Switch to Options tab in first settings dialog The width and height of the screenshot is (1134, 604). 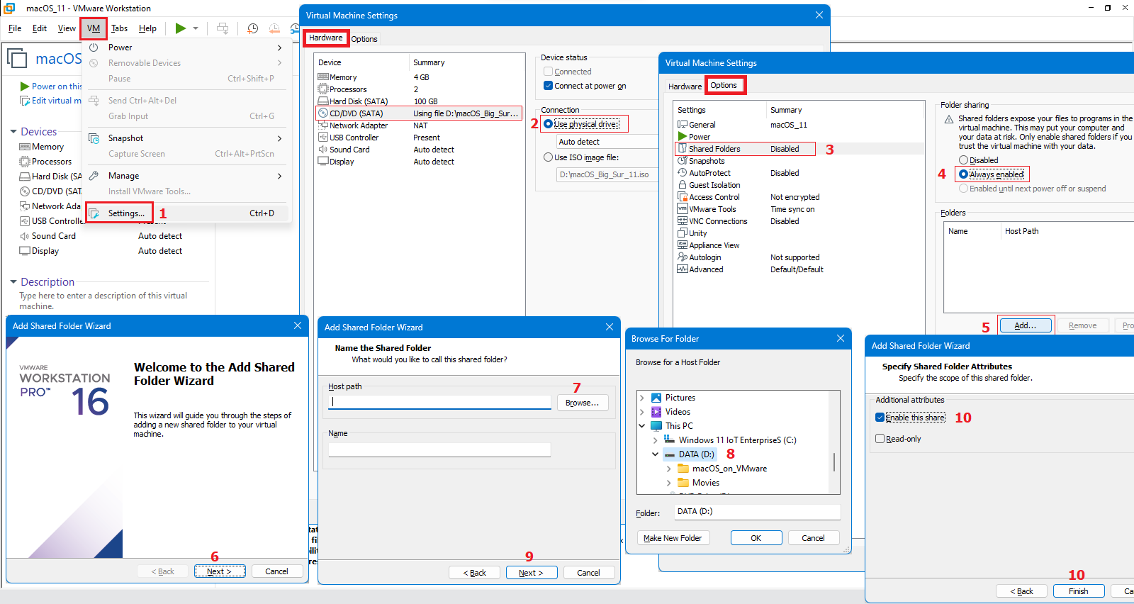(364, 39)
